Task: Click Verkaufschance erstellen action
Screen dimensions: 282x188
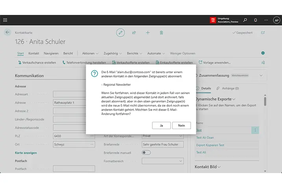Action: [x=37, y=63]
